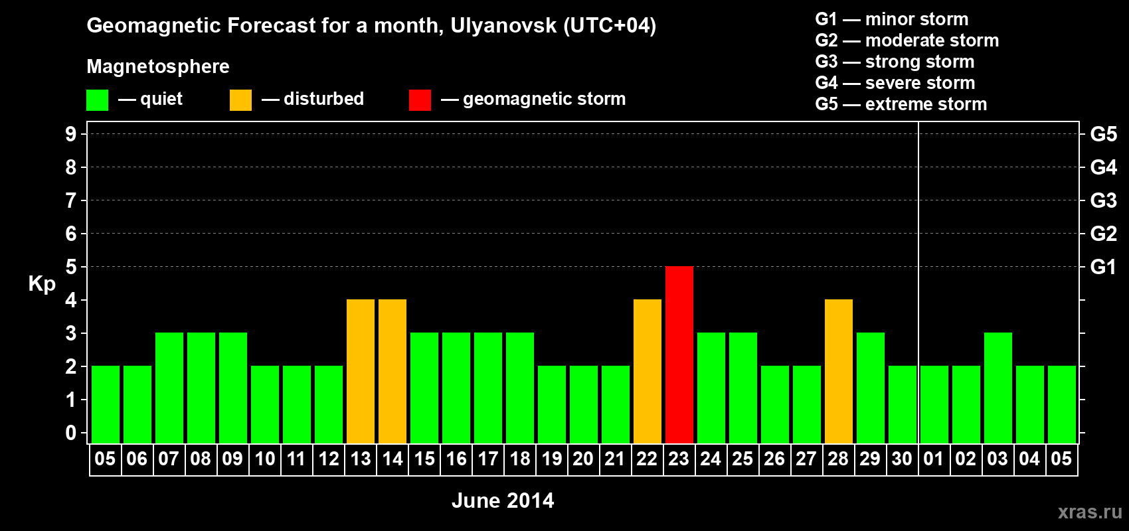Select the green bar for June 07
1129x531 pixels.
(x=169, y=388)
